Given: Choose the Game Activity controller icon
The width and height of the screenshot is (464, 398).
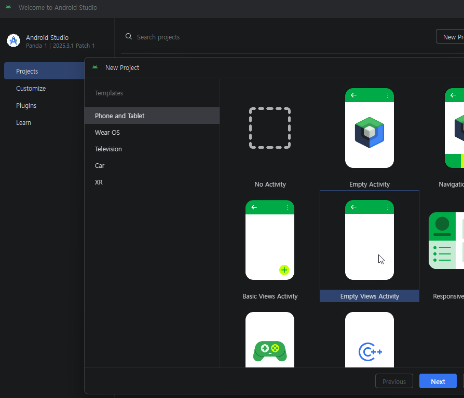Looking at the screenshot, I should pos(269,350).
